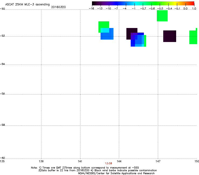Click the date label 20160320
Viewport: 199px width, 175px height.
pyautogui.click(x=58, y=7)
